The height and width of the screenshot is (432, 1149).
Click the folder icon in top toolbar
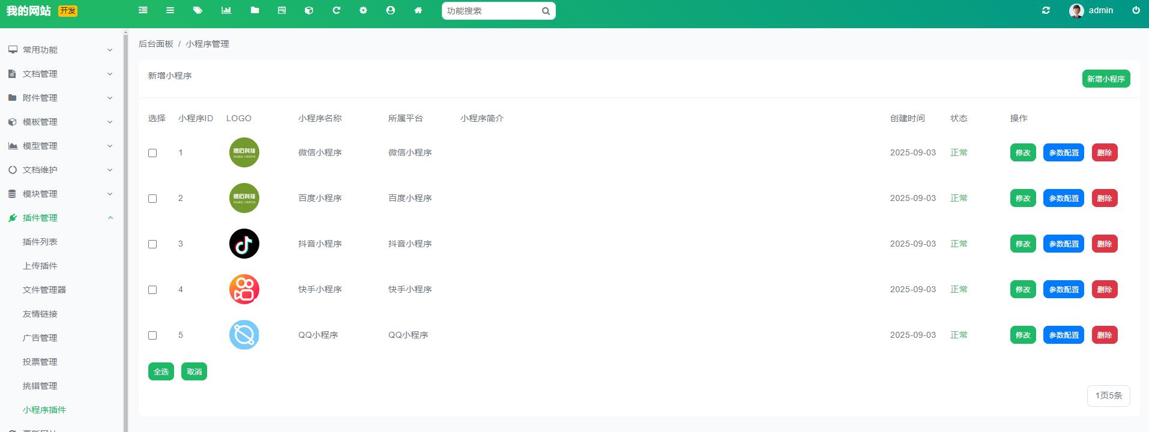point(255,10)
